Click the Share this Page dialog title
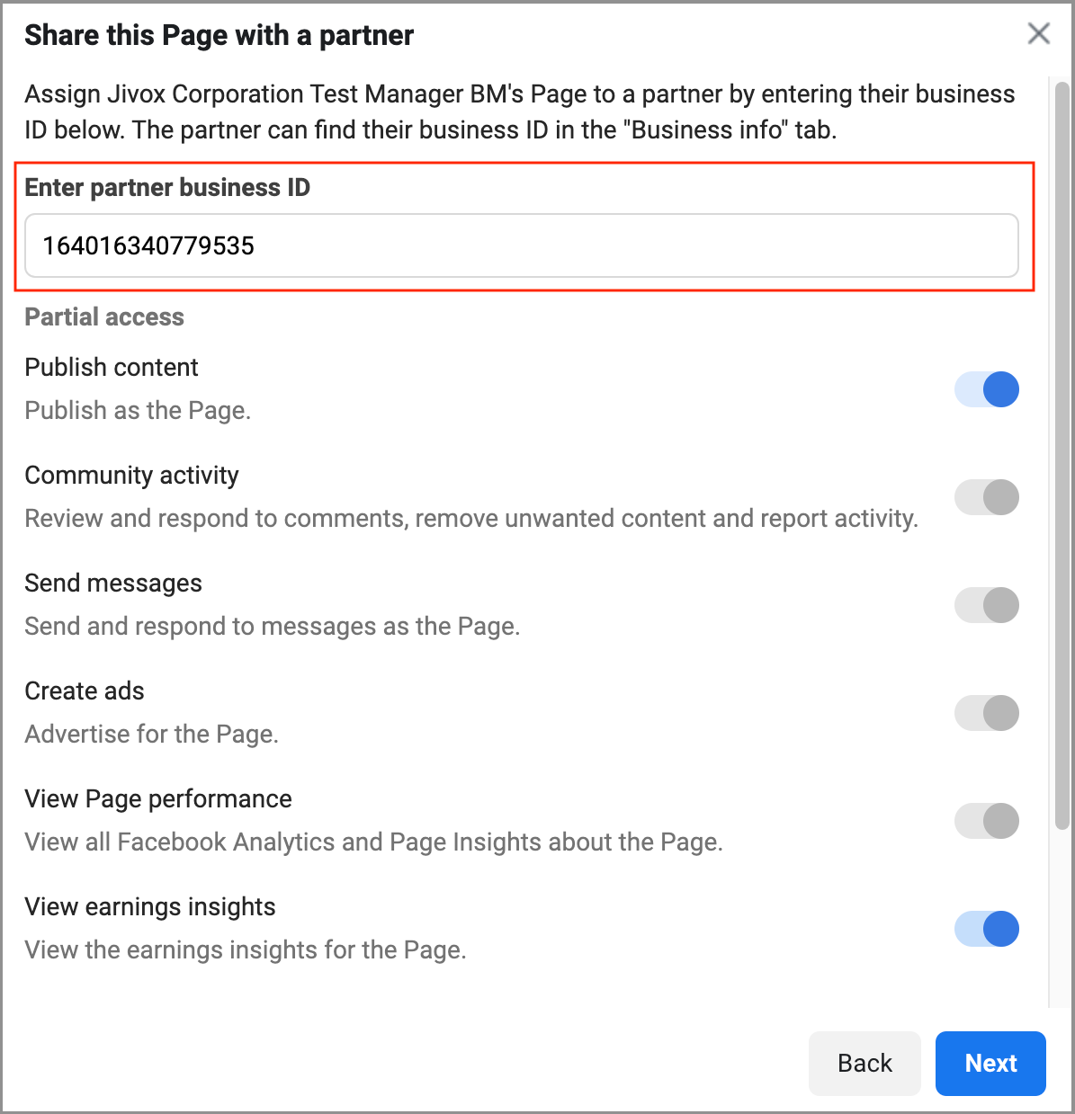The image size is (1075, 1114). 219,35
